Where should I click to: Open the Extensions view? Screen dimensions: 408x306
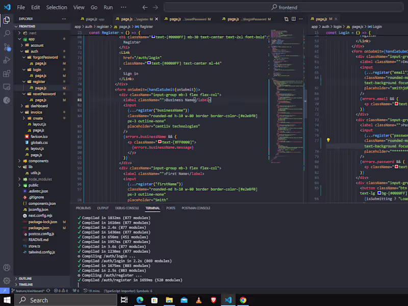7,74
